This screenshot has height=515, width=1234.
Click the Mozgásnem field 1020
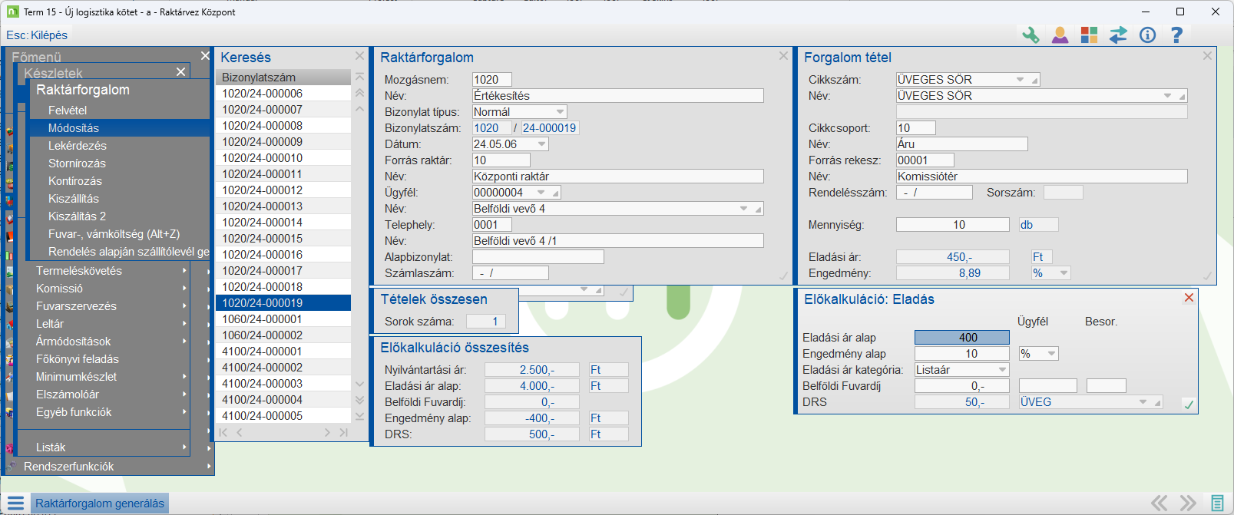pos(491,80)
